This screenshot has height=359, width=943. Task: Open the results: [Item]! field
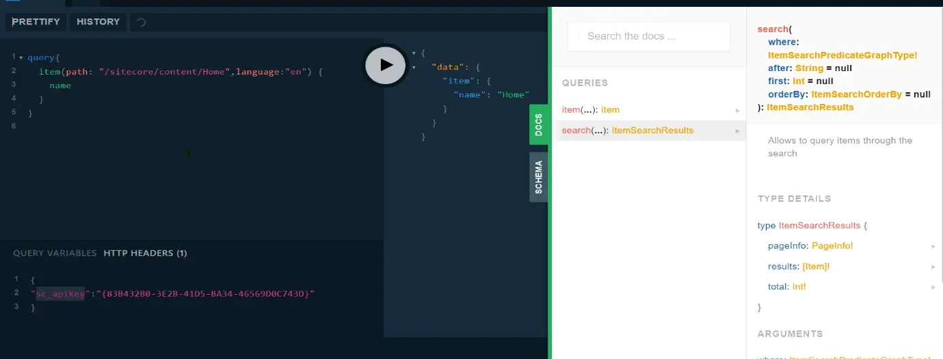(x=799, y=266)
